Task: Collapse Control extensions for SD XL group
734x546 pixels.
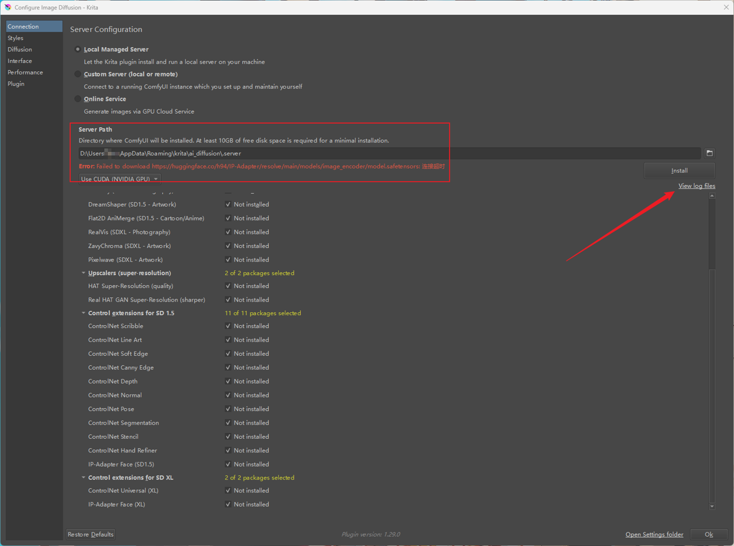Action: click(x=83, y=478)
